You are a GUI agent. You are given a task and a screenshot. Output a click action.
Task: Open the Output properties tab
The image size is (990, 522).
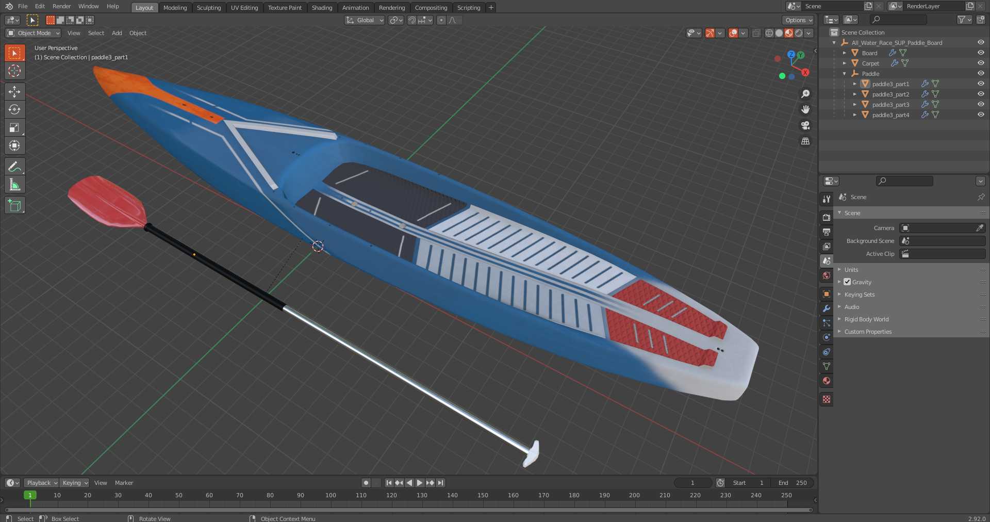pos(827,232)
